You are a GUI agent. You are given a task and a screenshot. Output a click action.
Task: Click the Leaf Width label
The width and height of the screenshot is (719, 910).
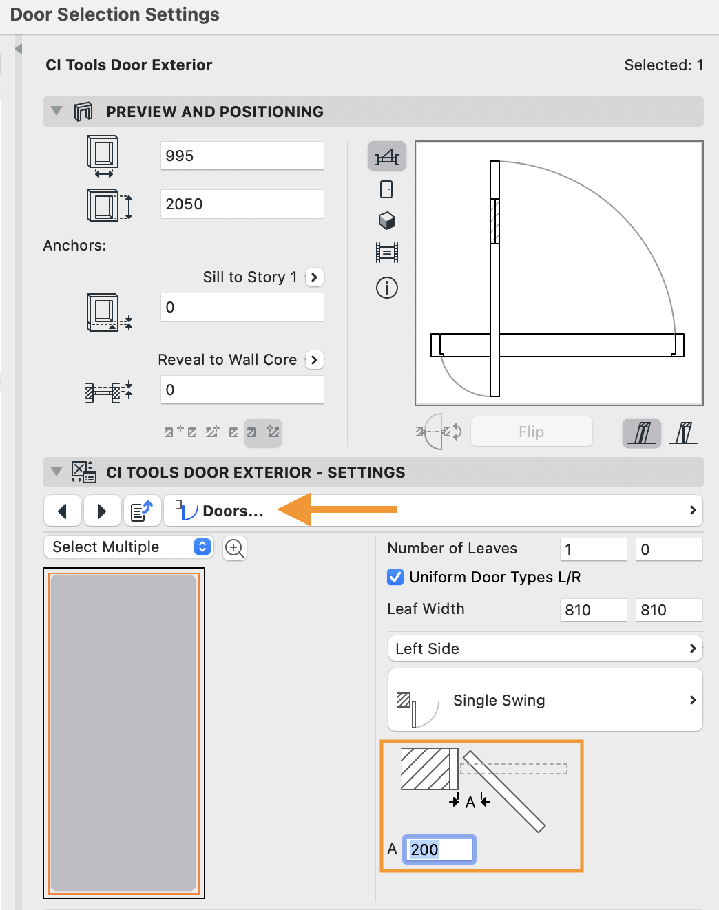(x=426, y=609)
